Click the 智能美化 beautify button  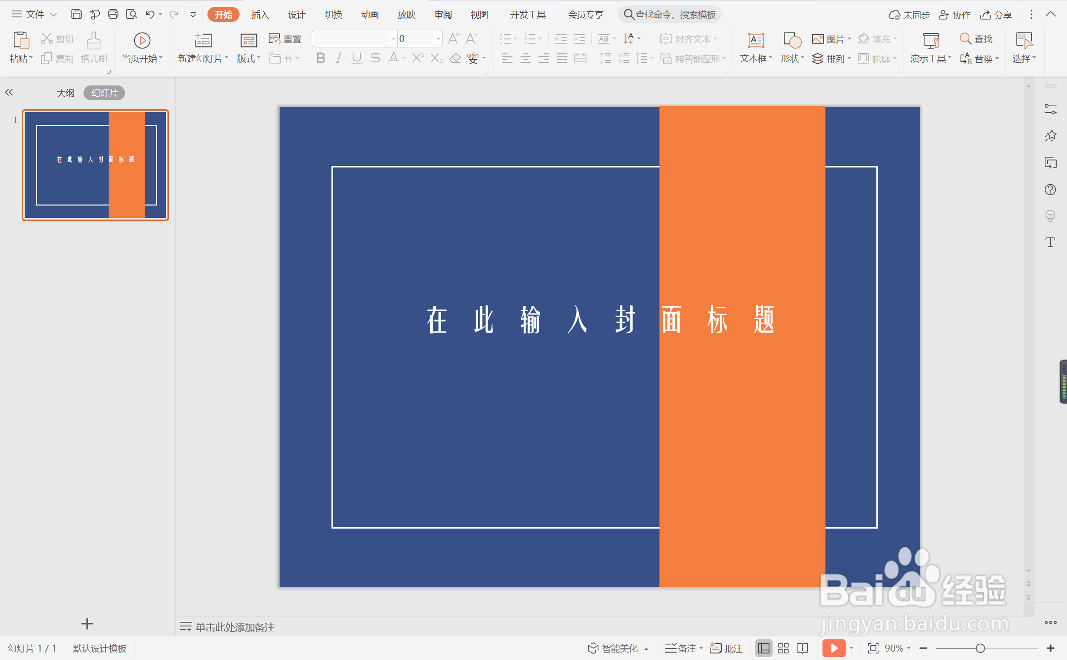coord(616,648)
